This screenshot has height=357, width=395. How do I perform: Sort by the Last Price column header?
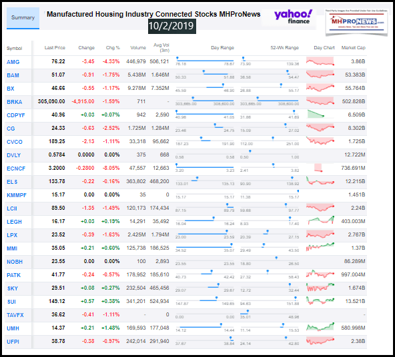point(55,47)
